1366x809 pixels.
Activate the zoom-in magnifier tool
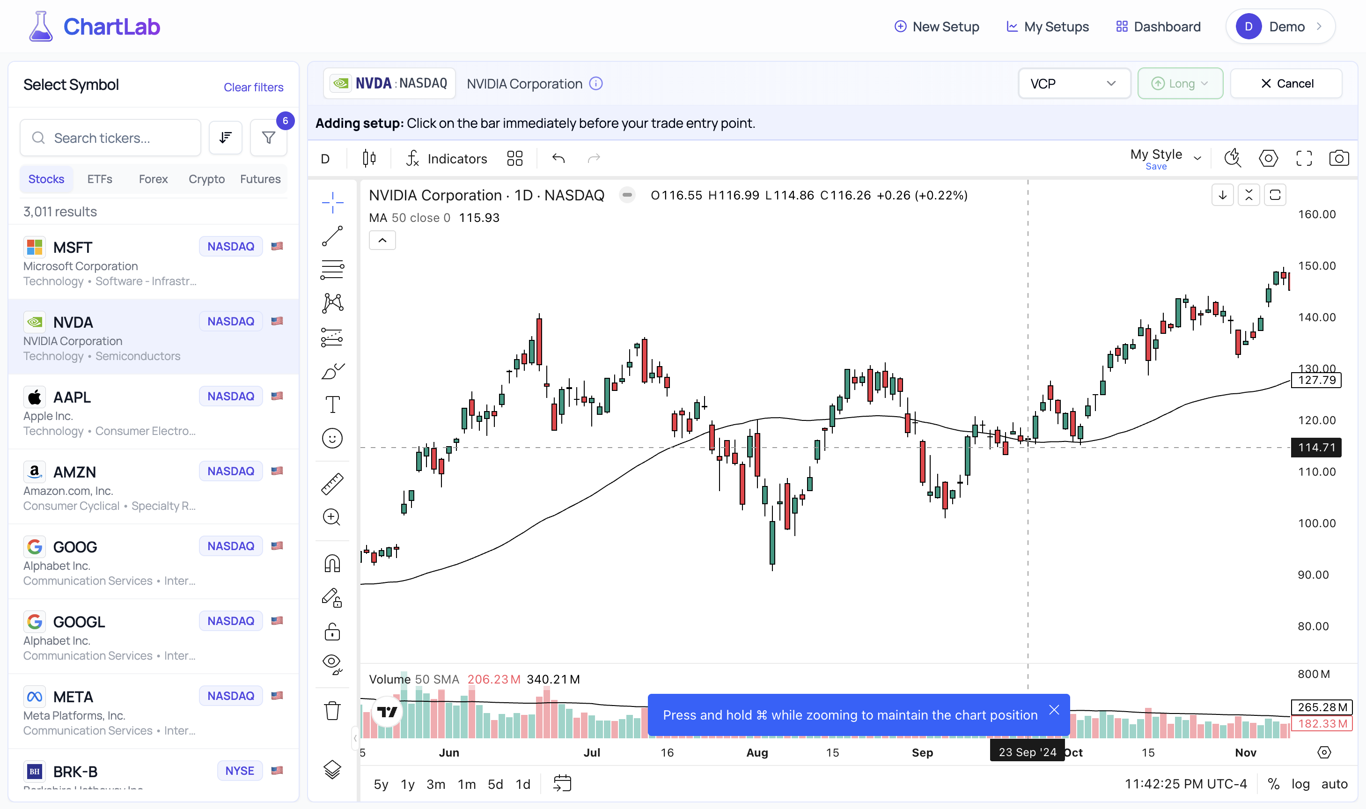(x=332, y=517)
